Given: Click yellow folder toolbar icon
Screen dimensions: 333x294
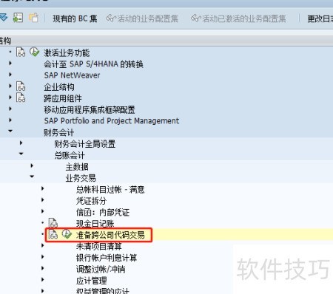Looking at the screenshot, I should click(x=33, y=18).
